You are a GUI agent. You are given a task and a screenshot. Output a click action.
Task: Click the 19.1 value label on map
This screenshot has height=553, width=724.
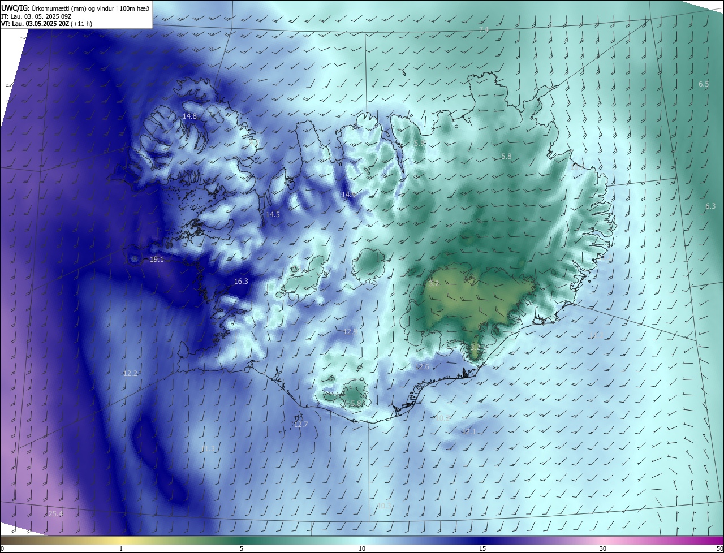157,259
